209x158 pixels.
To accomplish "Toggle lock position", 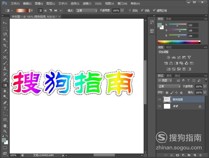I will point(176,92).
